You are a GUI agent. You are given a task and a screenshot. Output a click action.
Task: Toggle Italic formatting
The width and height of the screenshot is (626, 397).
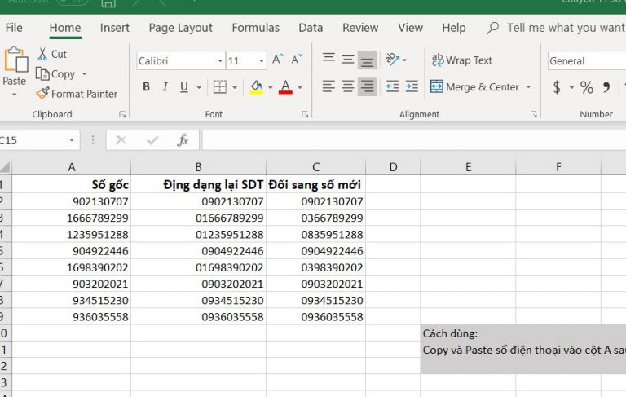(165, 86)
